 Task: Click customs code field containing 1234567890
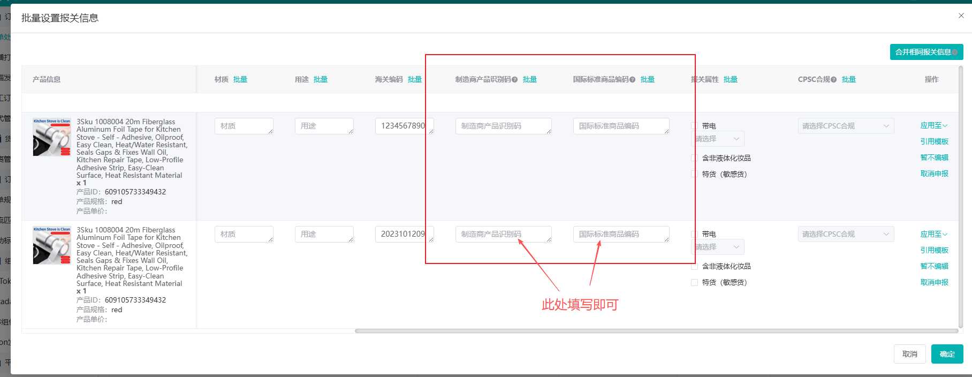click(405, 126)
